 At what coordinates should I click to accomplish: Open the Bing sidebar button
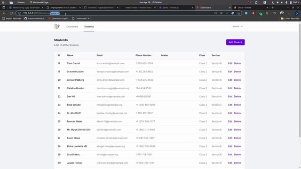pyautogui.click(x=296, y=13)
